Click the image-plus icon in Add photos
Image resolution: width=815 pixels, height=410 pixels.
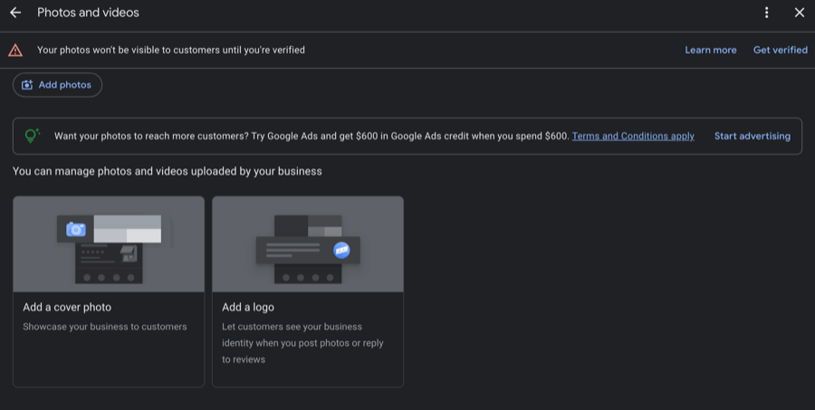27,85
